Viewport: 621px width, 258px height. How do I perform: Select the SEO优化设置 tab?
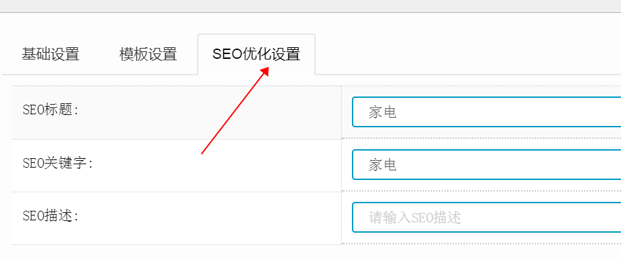coord(256,54)
